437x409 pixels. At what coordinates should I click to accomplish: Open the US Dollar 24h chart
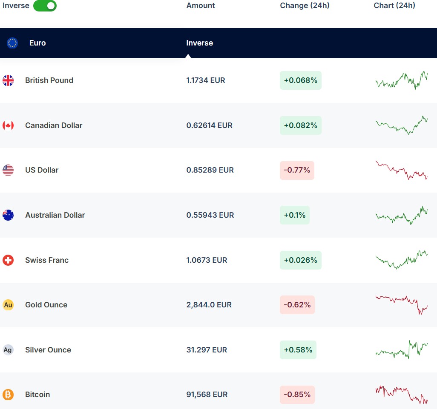click(401, 170)
